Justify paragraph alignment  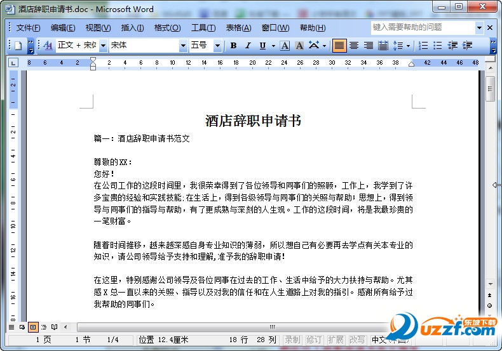[x=339, y=46]
